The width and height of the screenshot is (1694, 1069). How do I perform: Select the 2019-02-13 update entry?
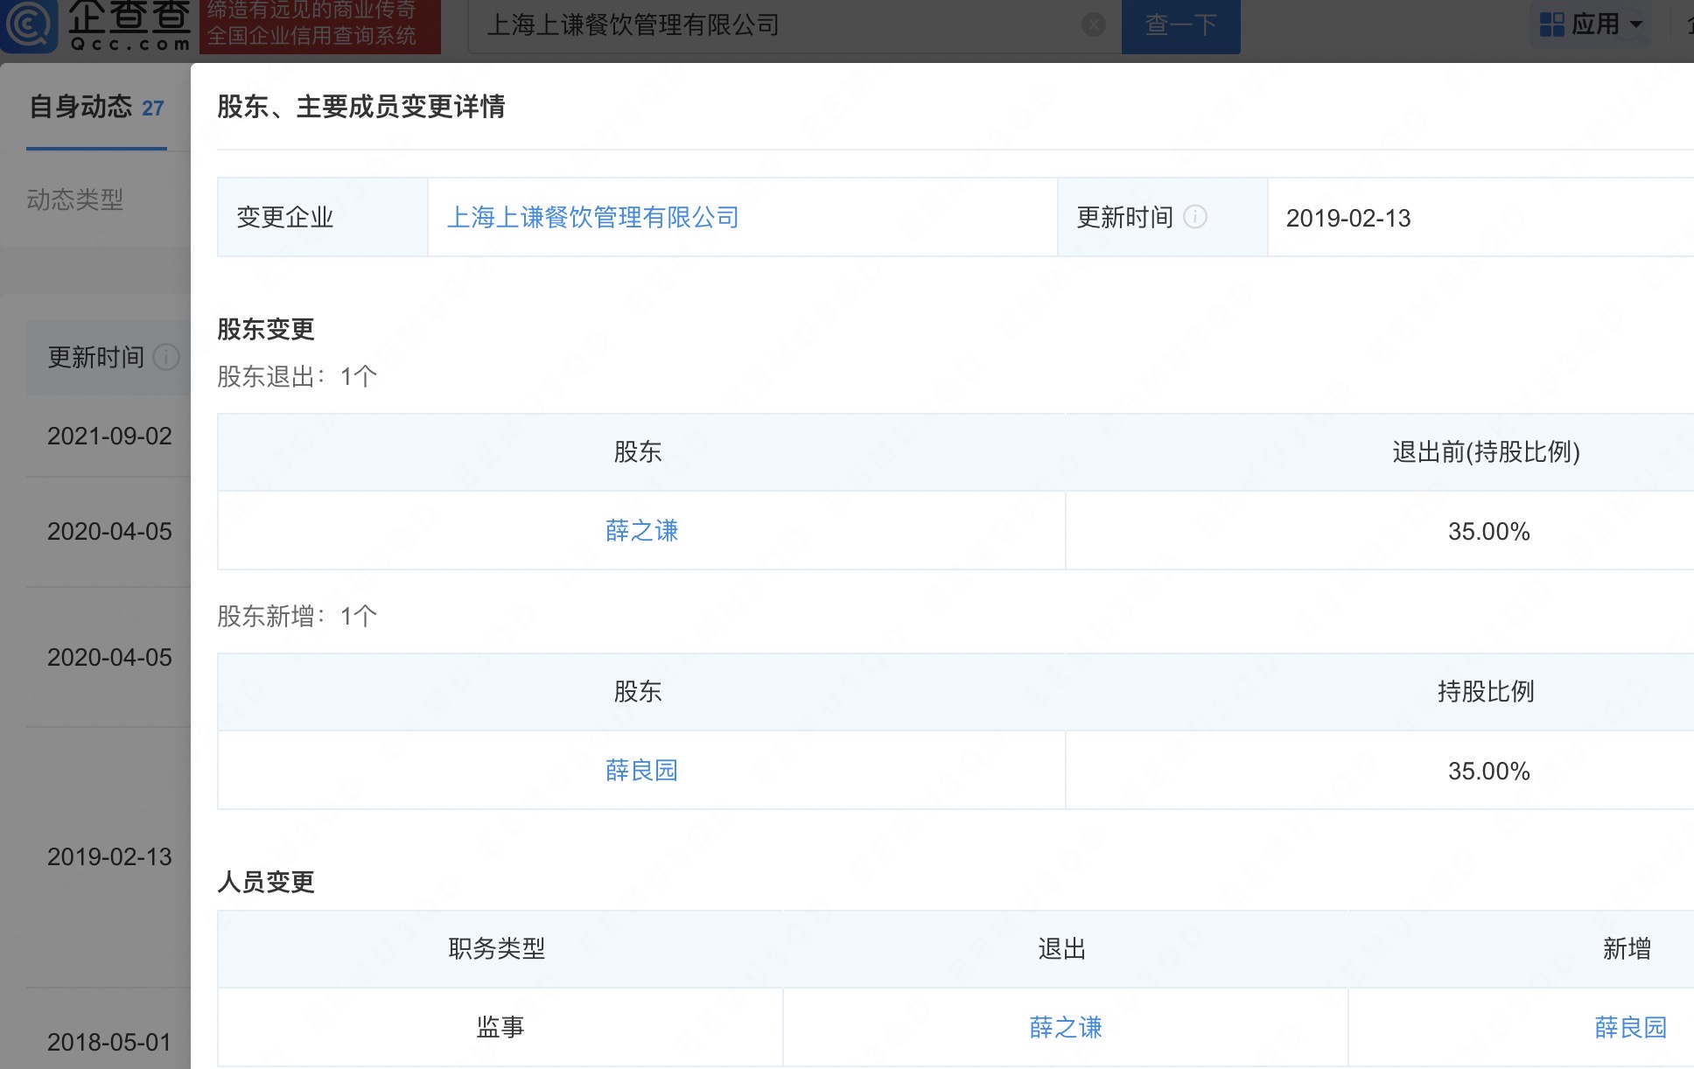109,856
